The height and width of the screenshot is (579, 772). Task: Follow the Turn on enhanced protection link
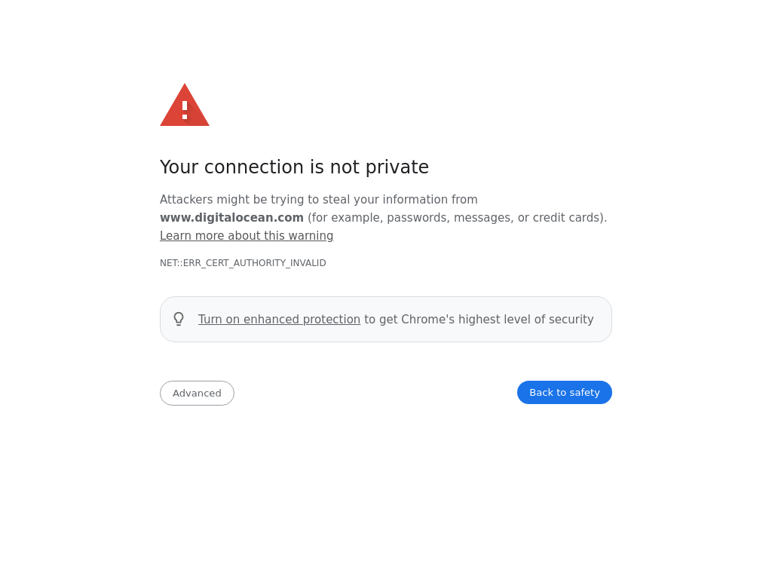279,320
